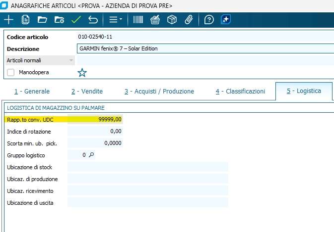Viewport: 334px width, 232px height.
Task: Click the sparkle AI assistant icon
Action: 226,19
